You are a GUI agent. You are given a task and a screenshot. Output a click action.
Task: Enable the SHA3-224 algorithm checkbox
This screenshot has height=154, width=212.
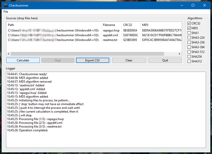point(189,38)
